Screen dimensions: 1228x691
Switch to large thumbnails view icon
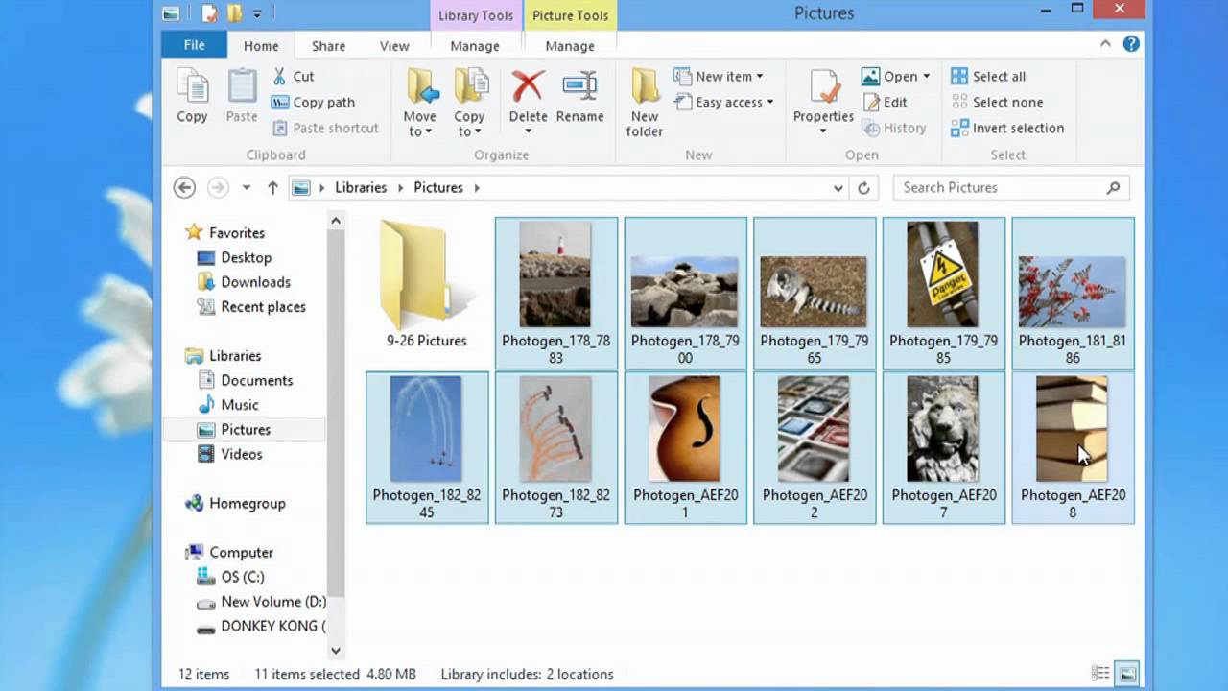click(x=1127, y=674)
